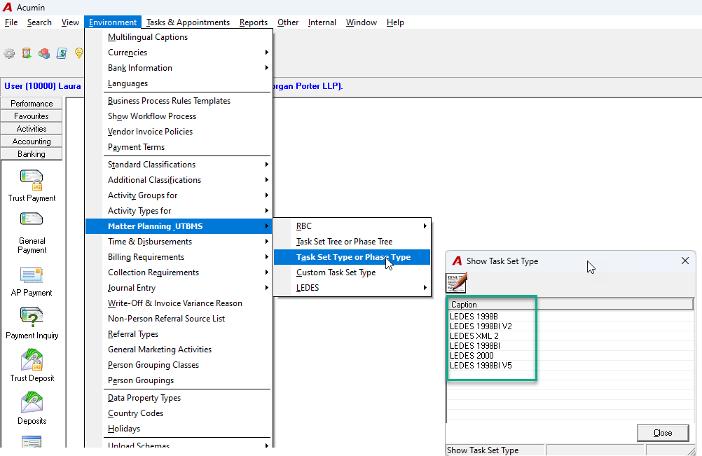Select the LEDES XML 2 row

pyautogui.click(x=570, y=336)
